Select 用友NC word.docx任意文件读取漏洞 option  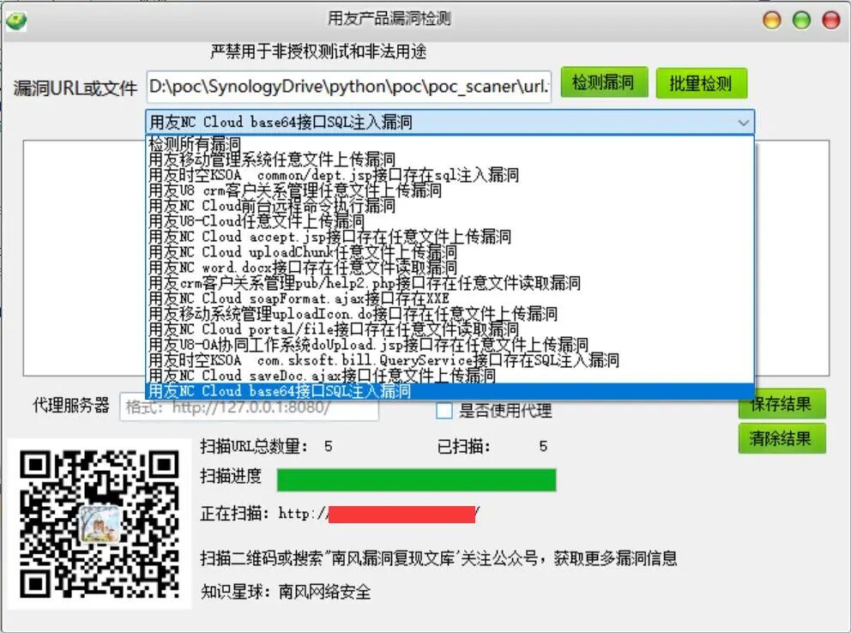tap(450, 268)
